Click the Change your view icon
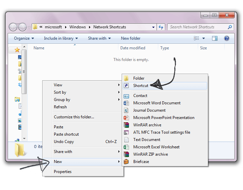243x190 pixels. [196, 38]
